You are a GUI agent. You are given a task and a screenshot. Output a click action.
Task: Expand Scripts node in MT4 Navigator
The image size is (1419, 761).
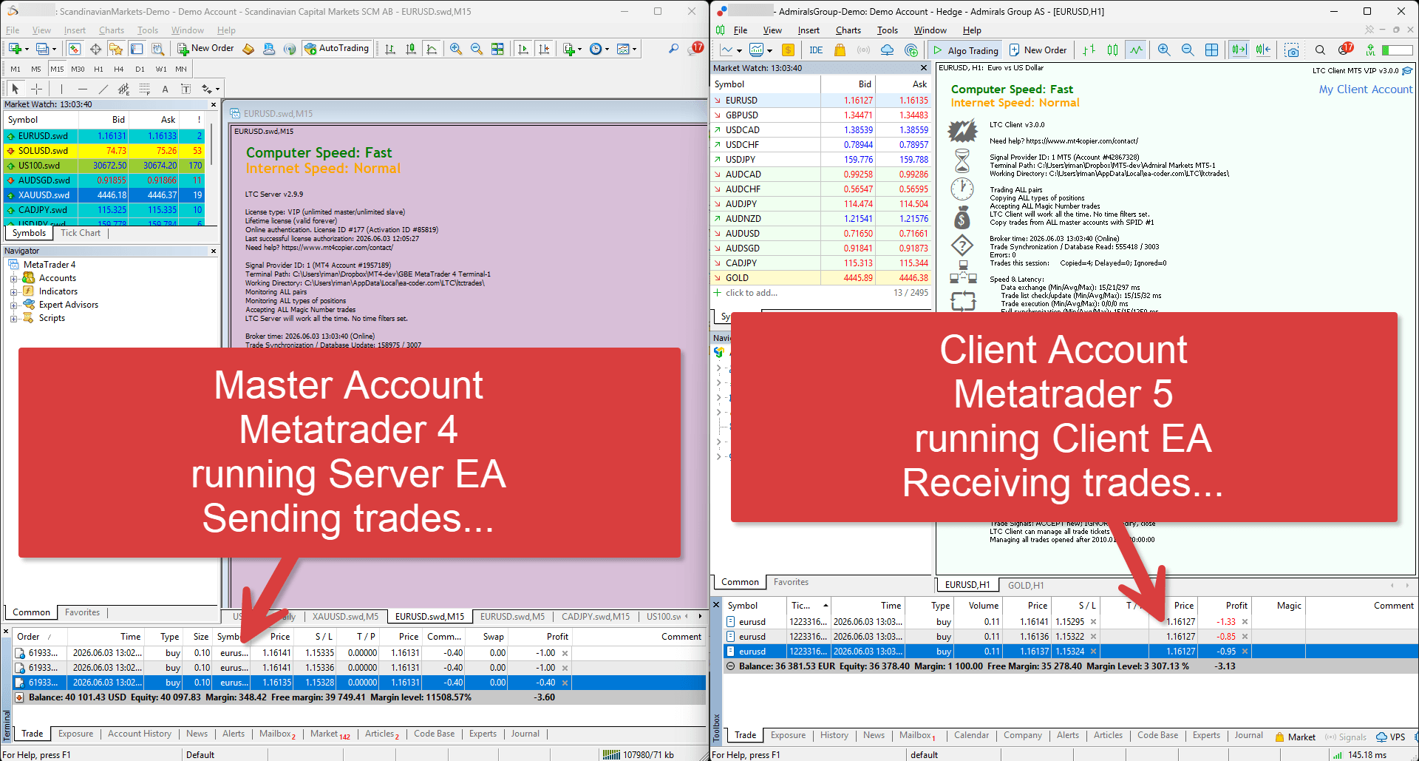coord(13,319)
